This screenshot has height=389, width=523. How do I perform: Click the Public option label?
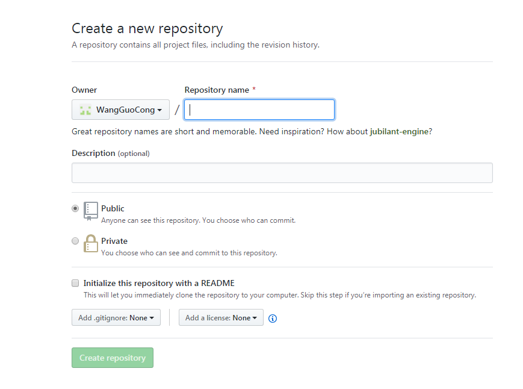(x=113, y=208)
